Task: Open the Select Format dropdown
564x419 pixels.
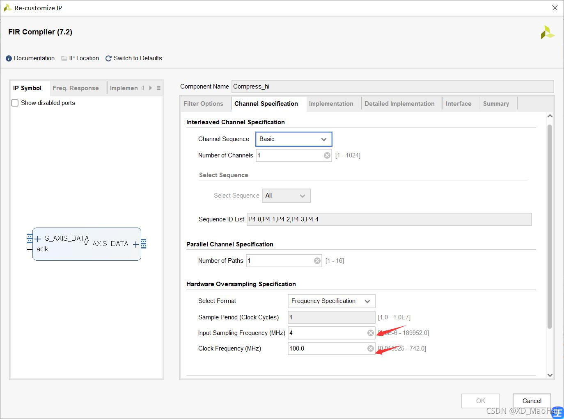Action: [331, 301]
